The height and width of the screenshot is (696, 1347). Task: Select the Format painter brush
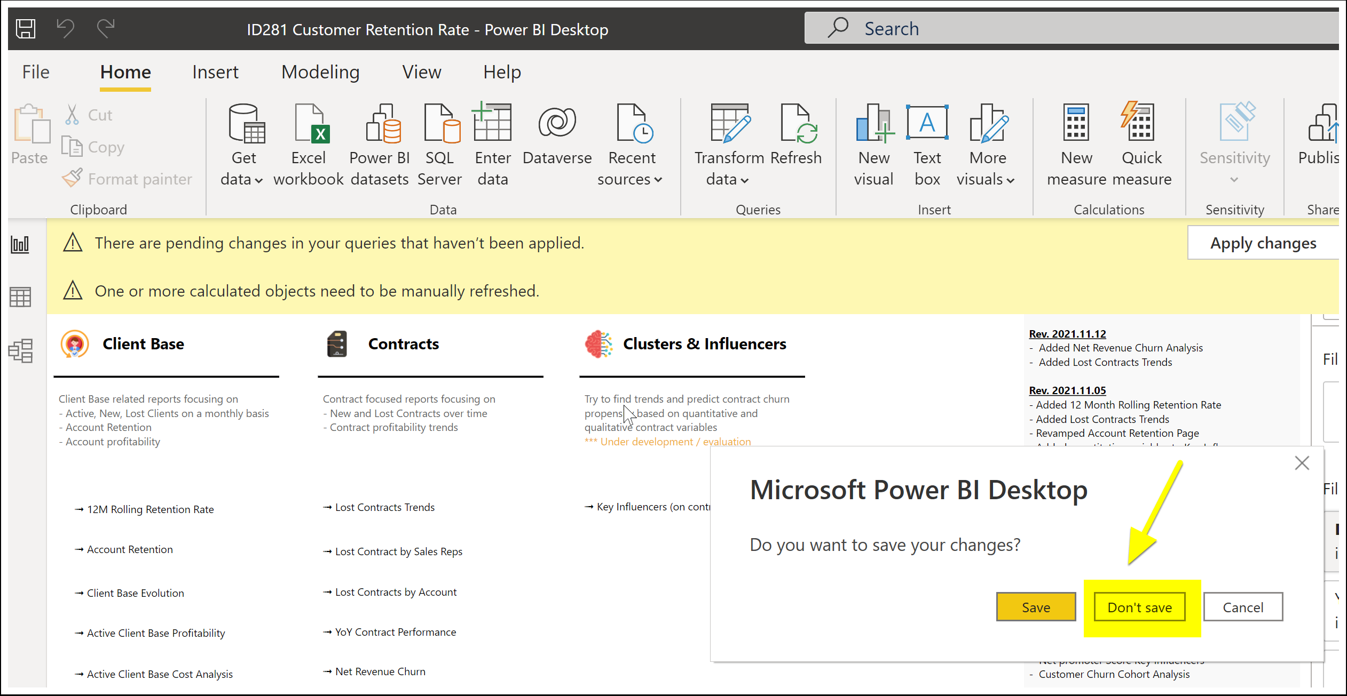[x=72, y=178]
